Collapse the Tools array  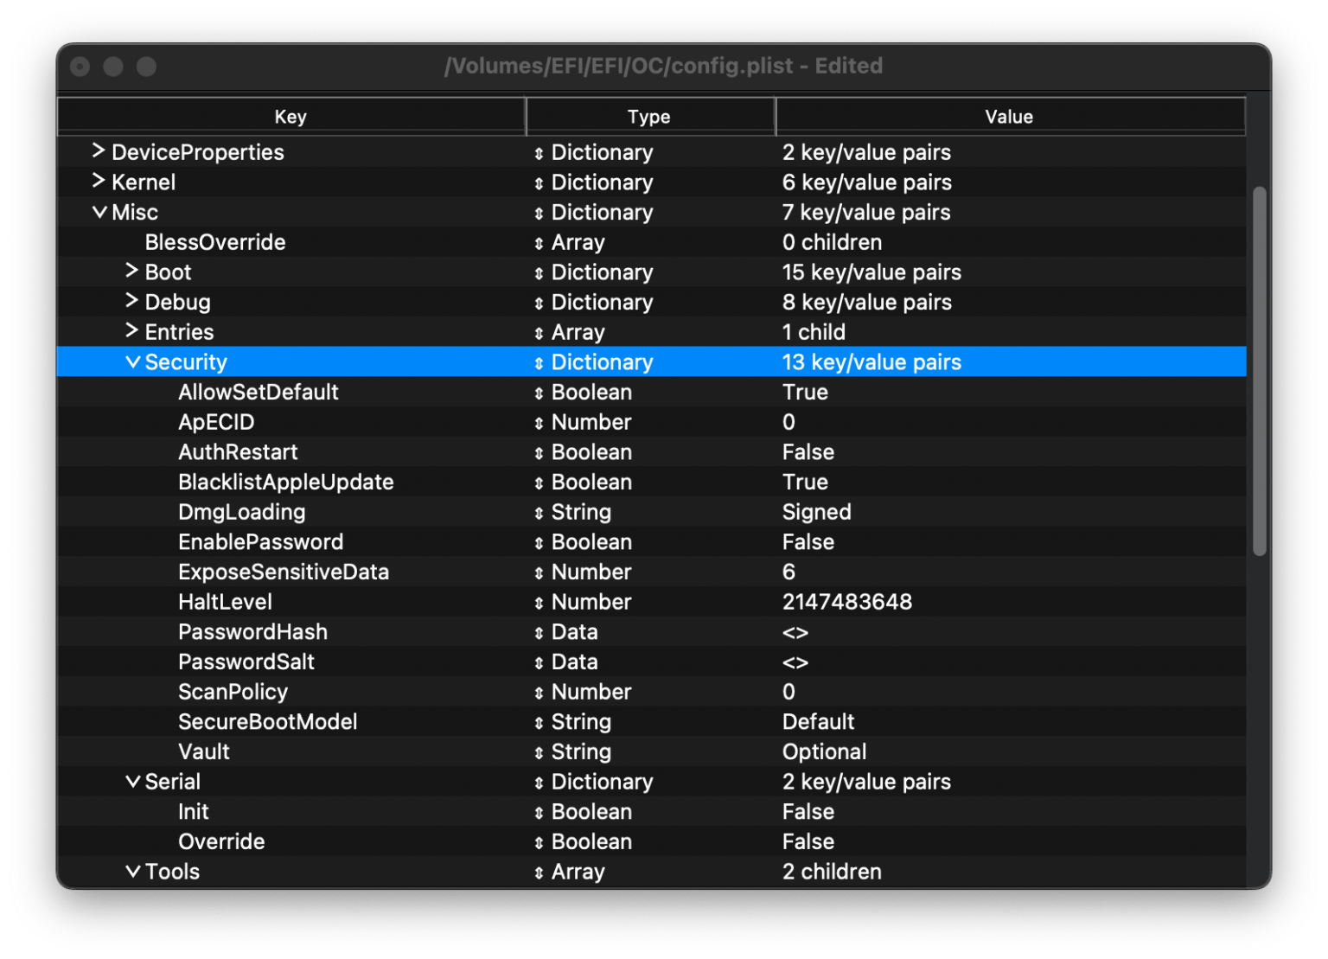132,872
